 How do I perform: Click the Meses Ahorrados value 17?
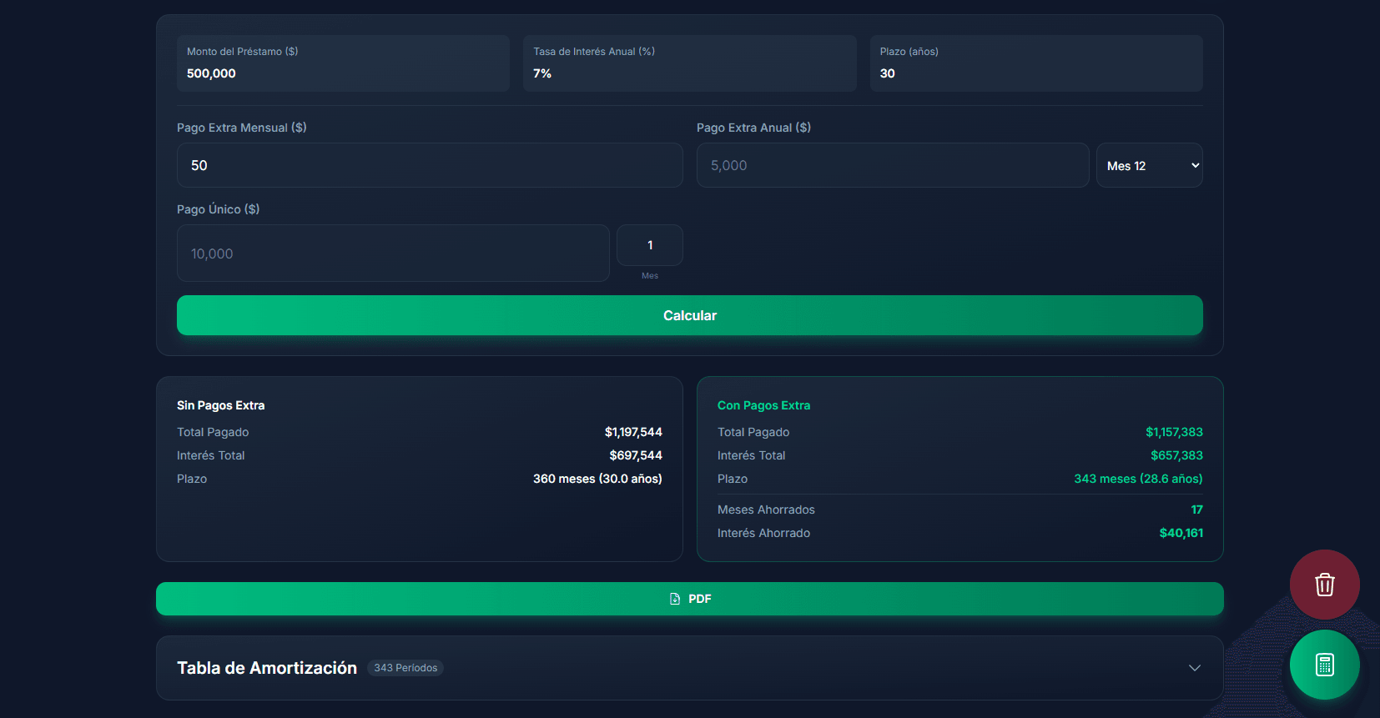[1196, 510]
